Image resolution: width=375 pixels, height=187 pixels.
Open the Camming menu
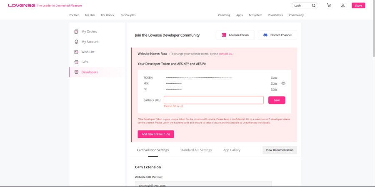[x=224, y=15]
